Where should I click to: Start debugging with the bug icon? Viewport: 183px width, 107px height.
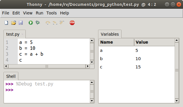click(38, 23)
